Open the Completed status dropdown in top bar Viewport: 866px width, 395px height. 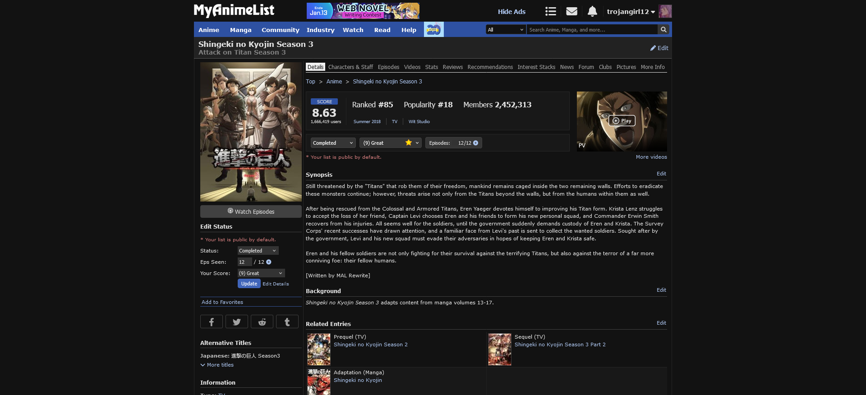pos(333,143)
